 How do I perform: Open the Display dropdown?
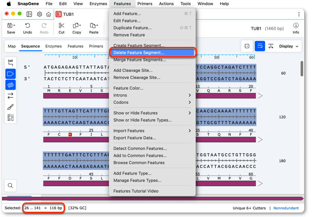(288, 46)
